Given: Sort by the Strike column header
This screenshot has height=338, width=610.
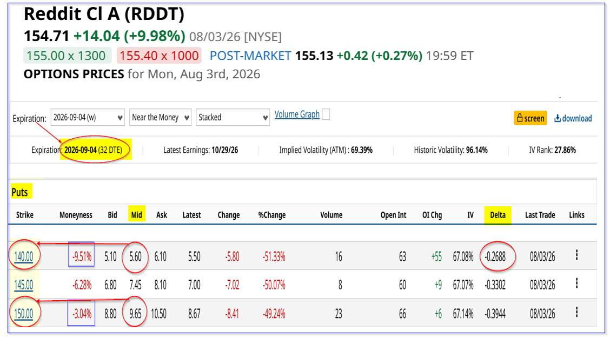Looking at the screenshot, I should coord(24,215).
